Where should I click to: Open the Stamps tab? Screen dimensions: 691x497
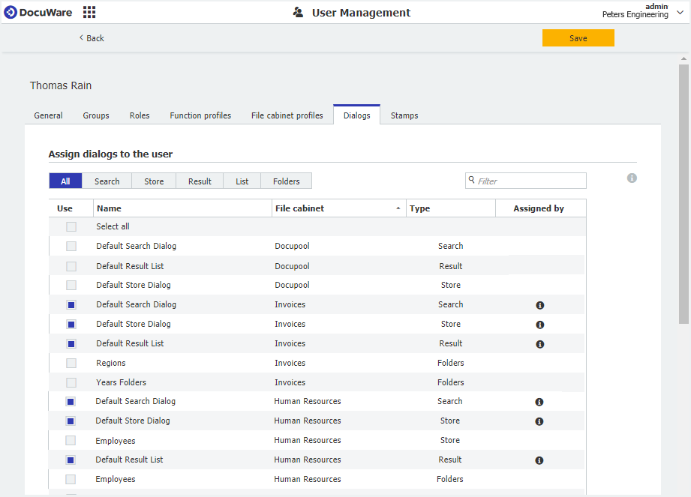(404, 115)
